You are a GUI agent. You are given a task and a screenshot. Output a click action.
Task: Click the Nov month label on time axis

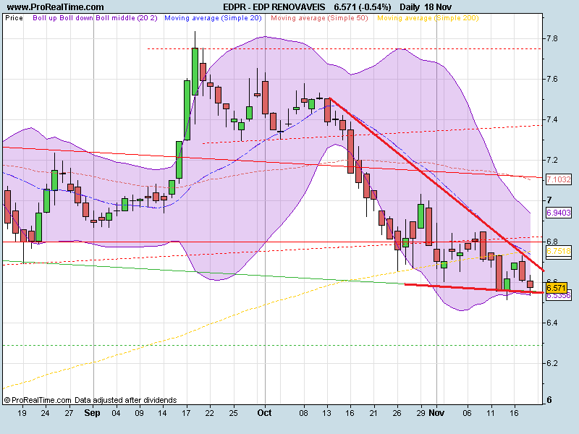click(x=436, y=412)
